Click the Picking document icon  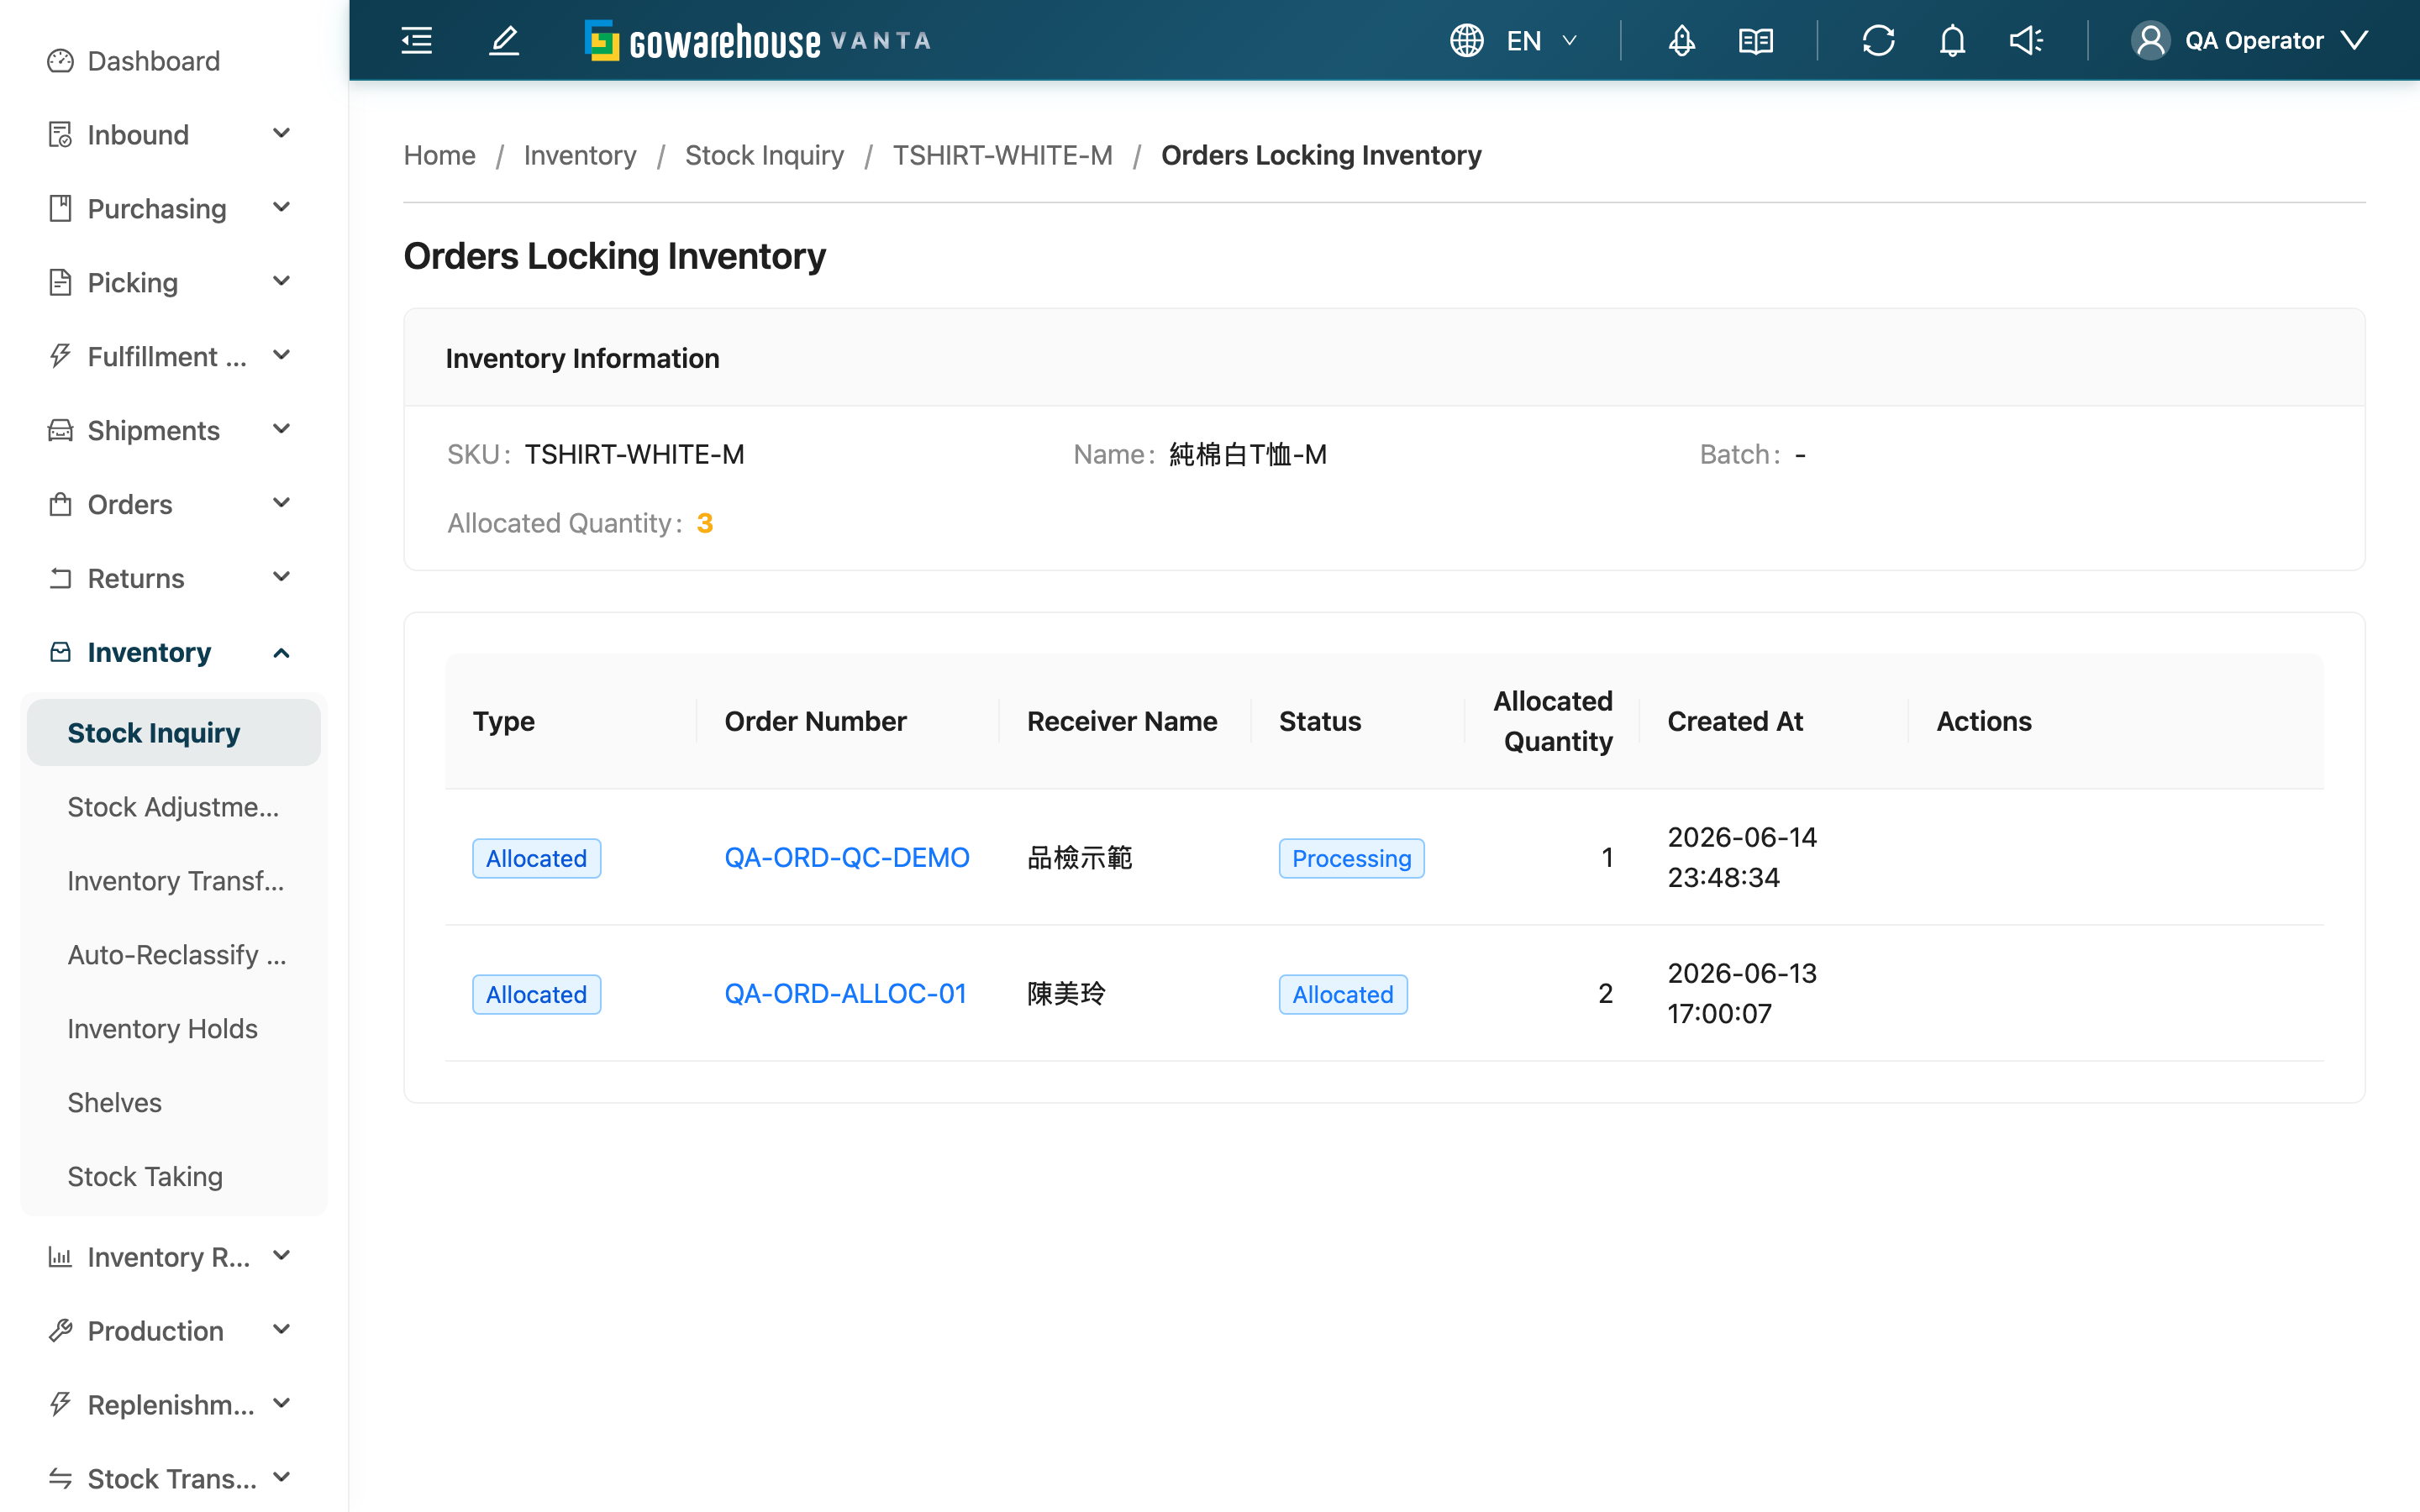click(60, 282)
